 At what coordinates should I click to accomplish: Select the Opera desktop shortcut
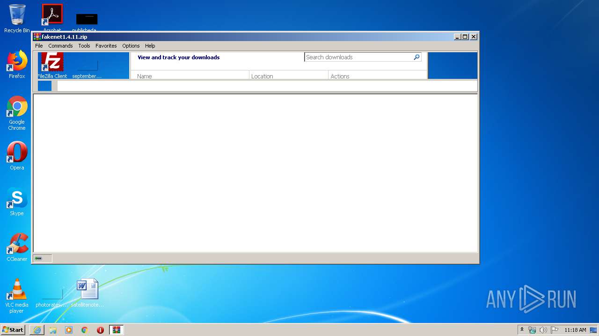[17, 156]
